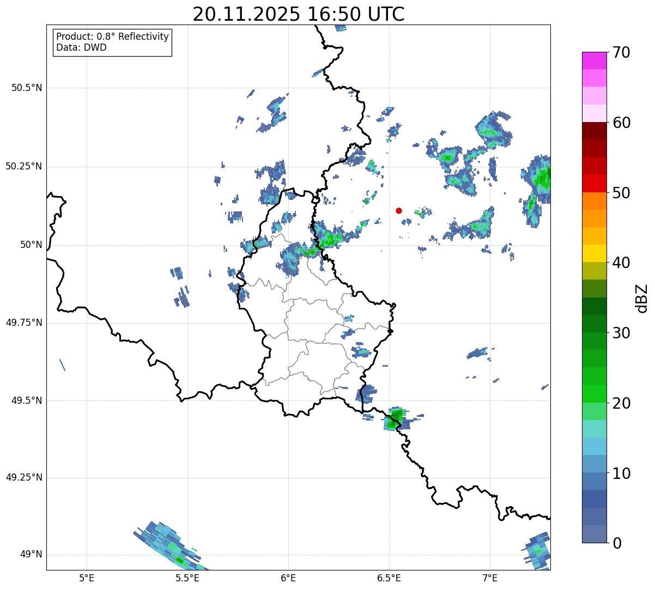655x589 pixels.
Task: Click the plot title 20.11.2025 16:50 UTC
Action: (x=299, y=14)
